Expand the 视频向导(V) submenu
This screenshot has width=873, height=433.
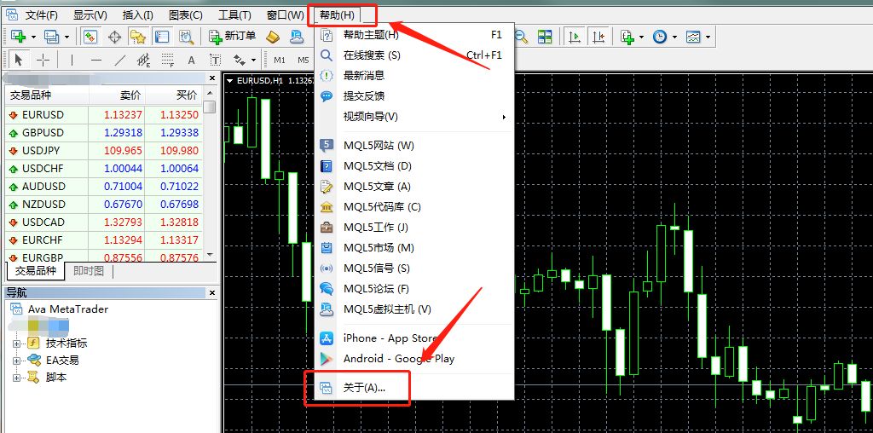(413, 117)
